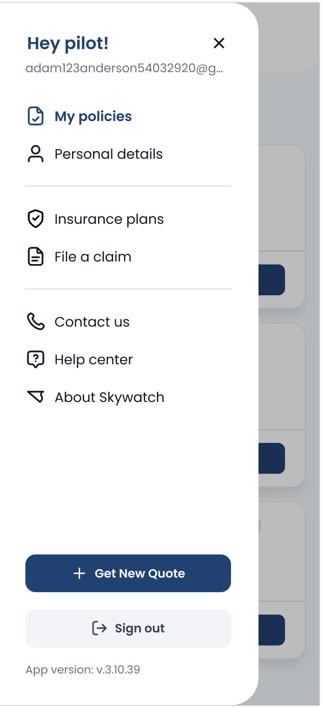The width and height of the screenshot is (323, 707).
Task: Visit the Help center
Action: (x=94, y=360)
